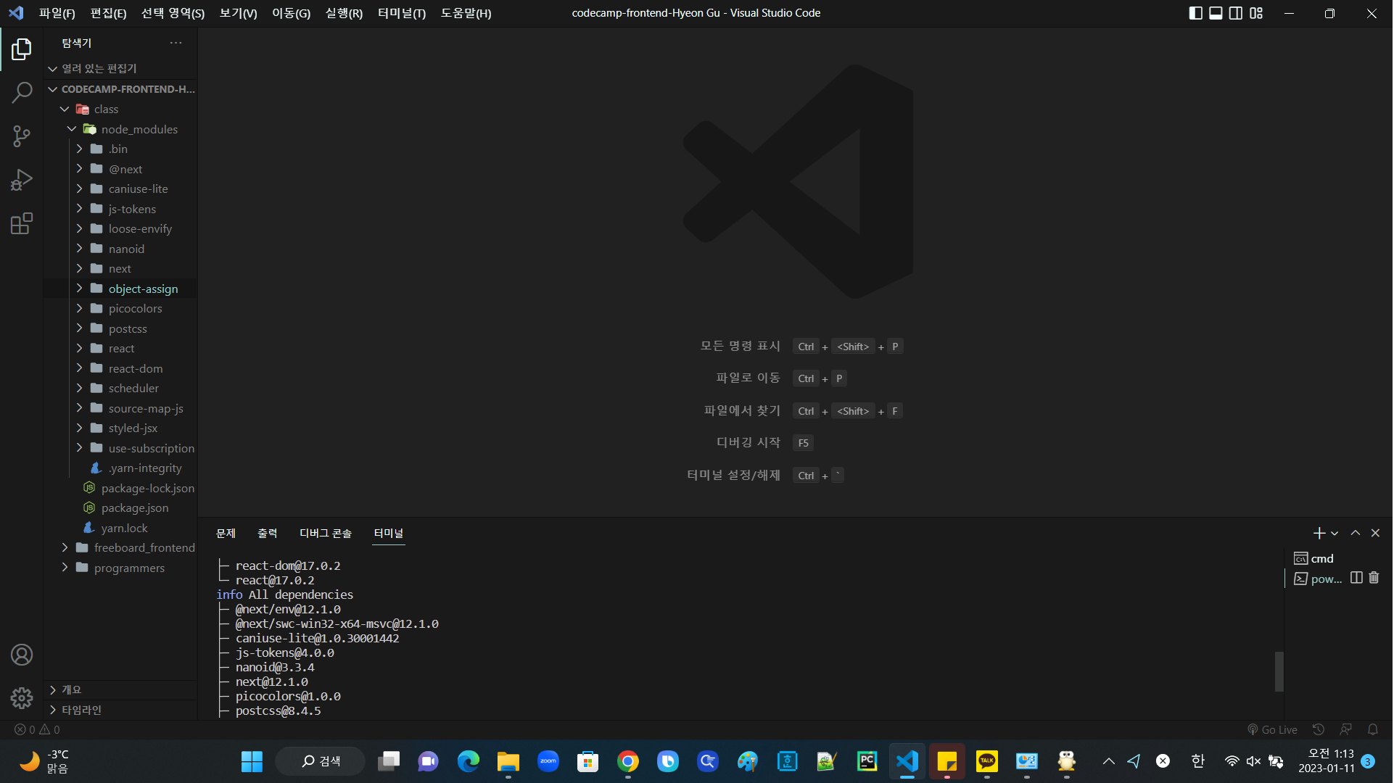Open the 선택 영역(S) menu
Screen dimensions: 1394x783
pos(173,13)
